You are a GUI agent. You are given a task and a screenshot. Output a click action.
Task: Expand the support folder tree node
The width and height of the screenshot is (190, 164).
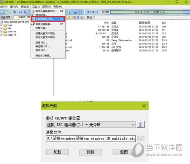click(x=1, y=35)
